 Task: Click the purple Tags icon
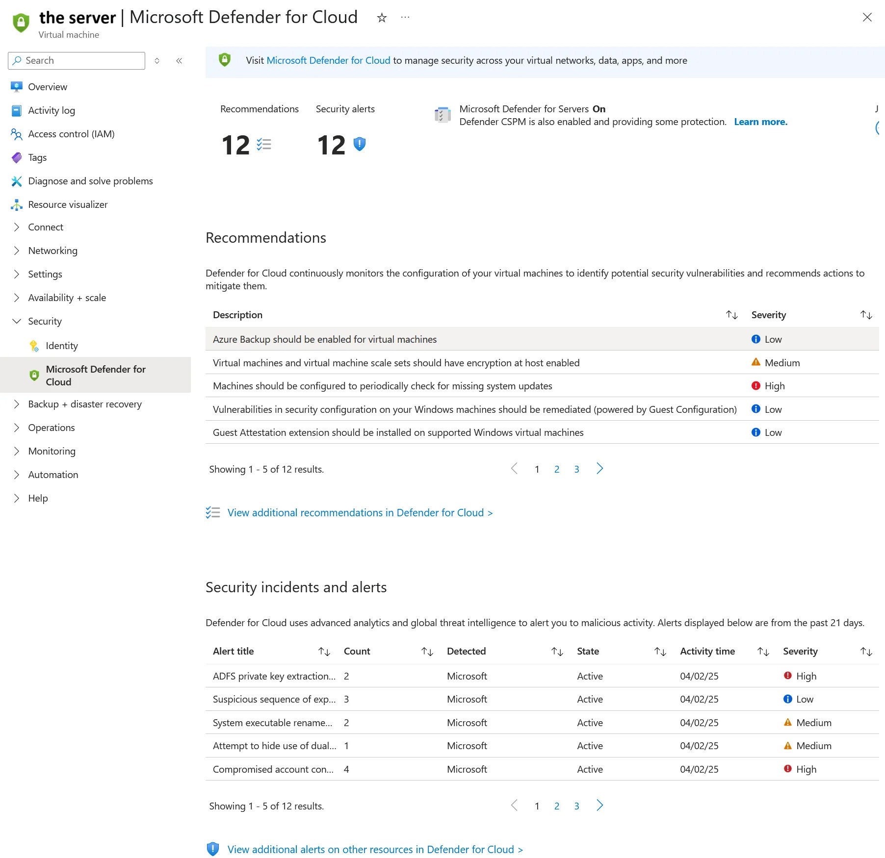17,157
